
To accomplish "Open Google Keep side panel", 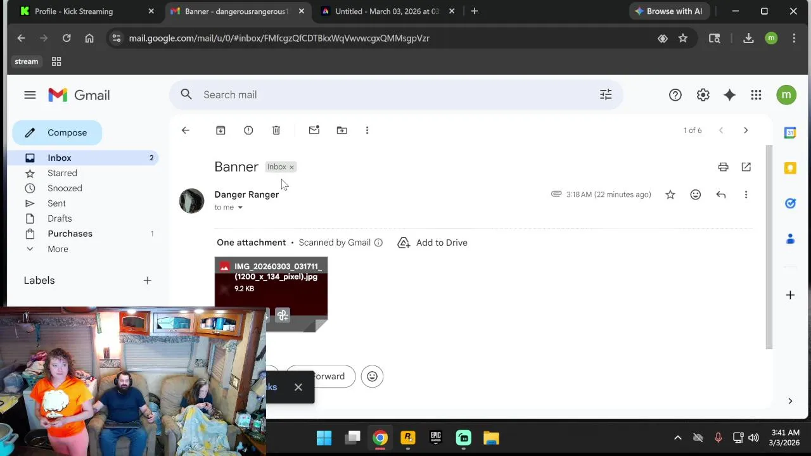I will [x=790, y=168].
